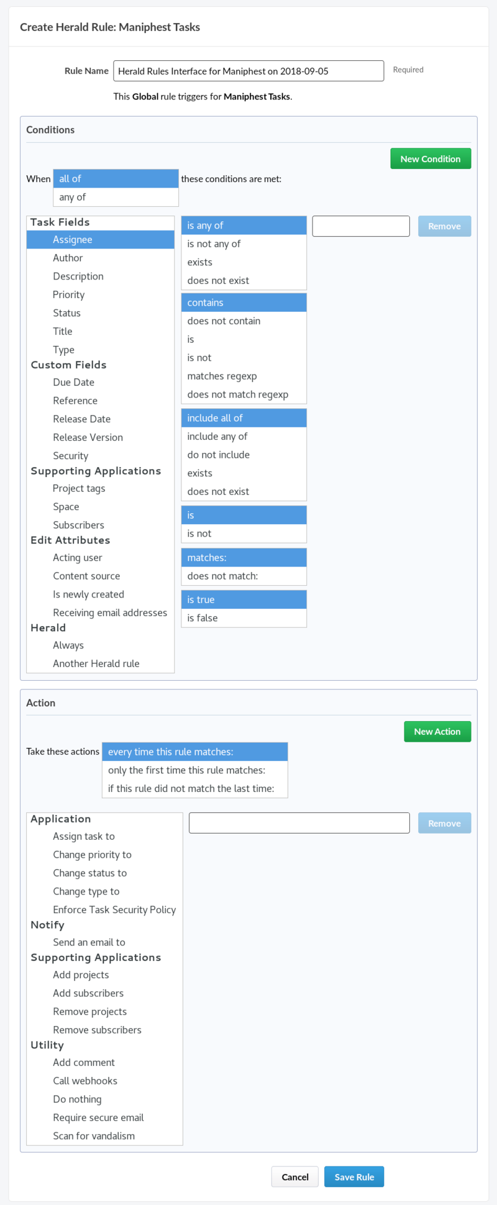Select 'do not include' operator
This screenshot has height=1205, width=497.
click(x=244, y=455)
